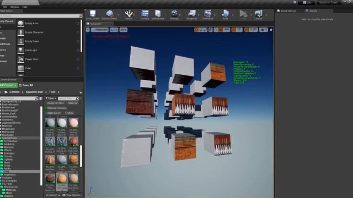Switch to the Details tab

313,11
